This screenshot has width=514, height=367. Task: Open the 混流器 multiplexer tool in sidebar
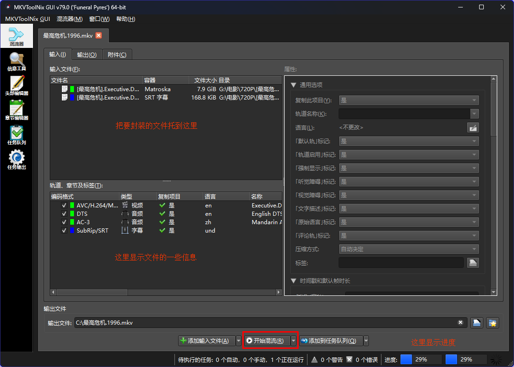16,36
